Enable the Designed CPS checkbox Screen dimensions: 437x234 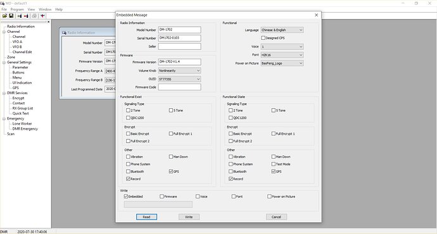263,38
